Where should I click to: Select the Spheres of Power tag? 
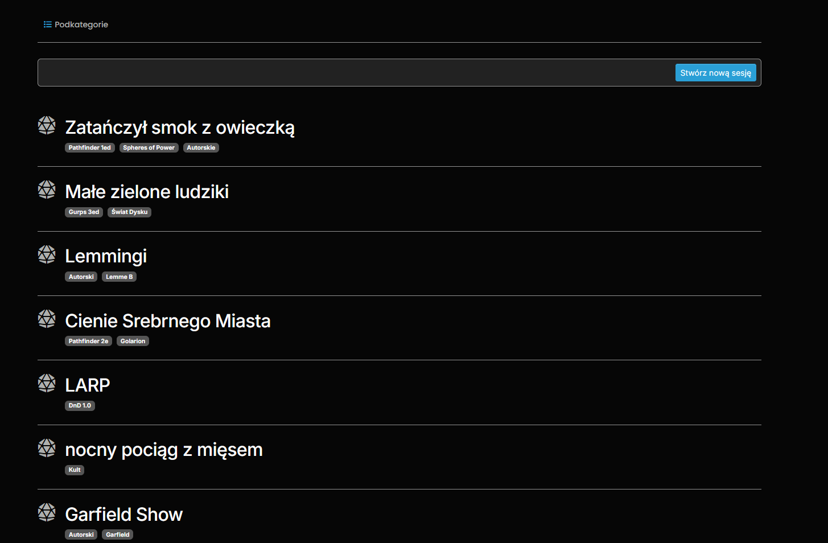[149, 148]
